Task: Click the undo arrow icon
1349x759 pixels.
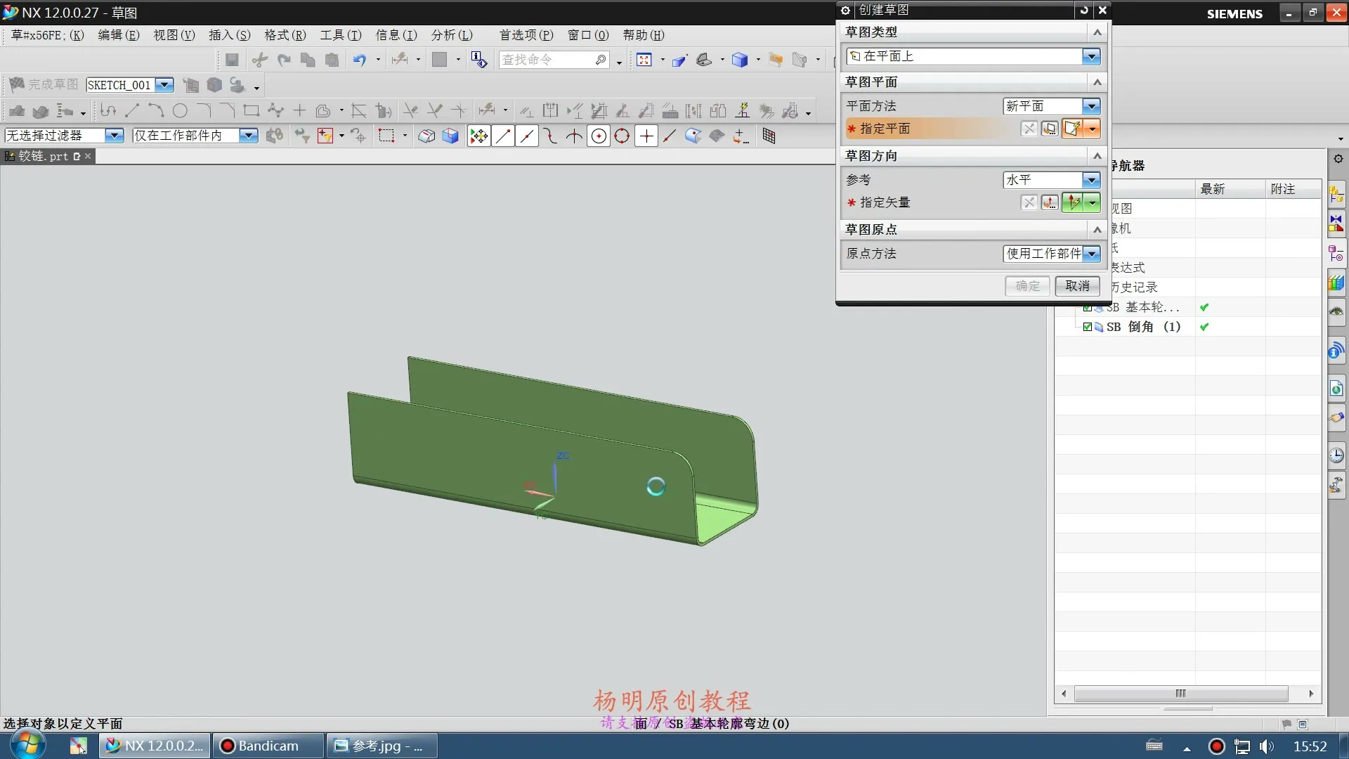Action: (x=359, y=60)
